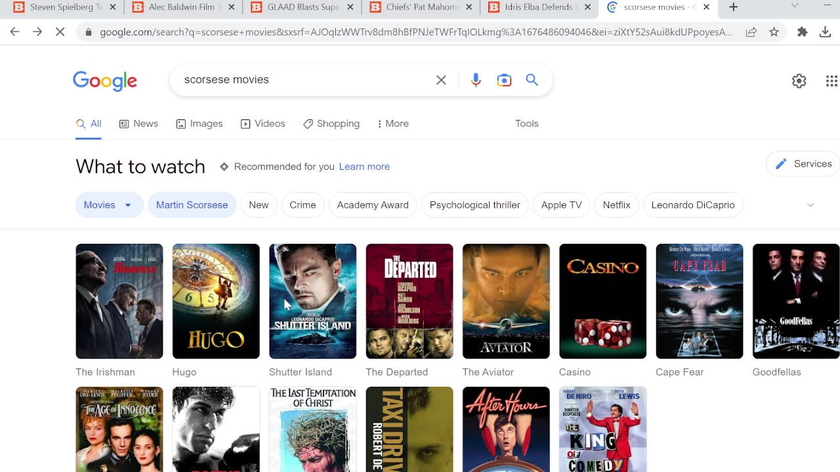The height and width of the screenshot is (472, 840).
Task: Open the Cape Fear movie poster
Action: tap(700, 301)
